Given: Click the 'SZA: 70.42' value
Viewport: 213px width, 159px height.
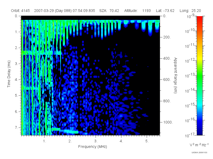Looking at the screenshot, I should (109, 11).
